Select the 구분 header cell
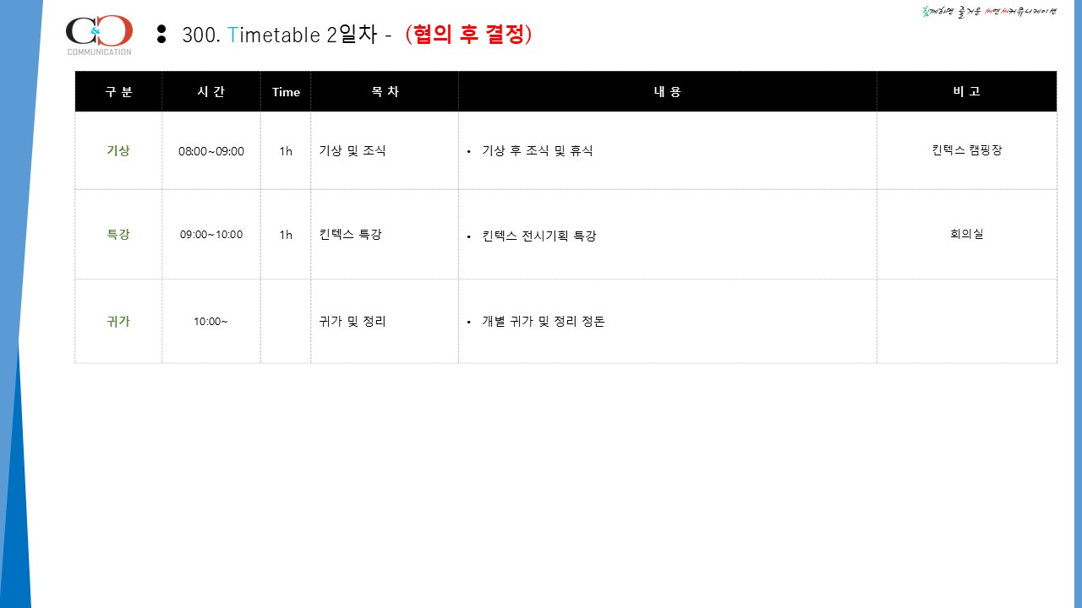The height and width of the screenshot is (608, 1082). click(x=118, y=92)
